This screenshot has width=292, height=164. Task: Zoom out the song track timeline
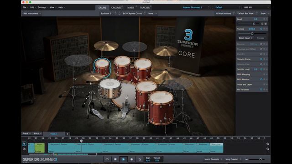point(268,149)
